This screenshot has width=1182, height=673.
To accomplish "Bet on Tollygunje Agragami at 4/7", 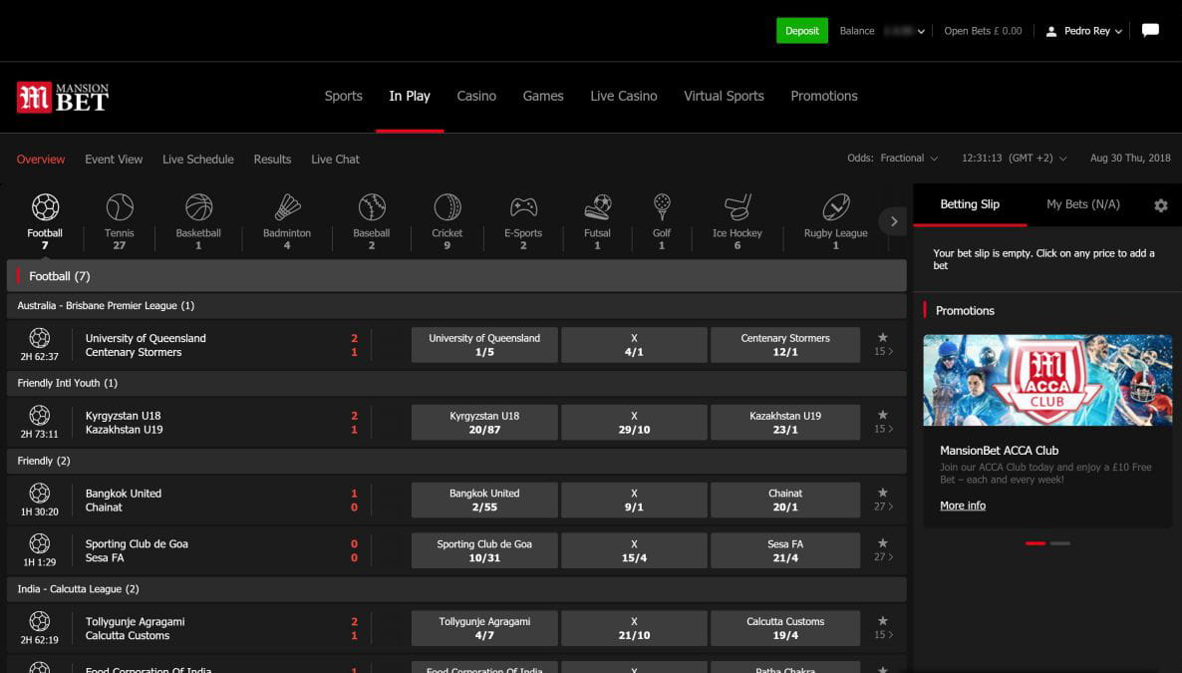I will 484,628.
